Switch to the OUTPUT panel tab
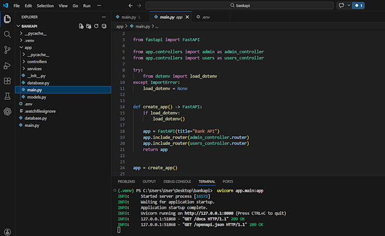The height and width of the screenshot is (236, 385). click(149, 182)
